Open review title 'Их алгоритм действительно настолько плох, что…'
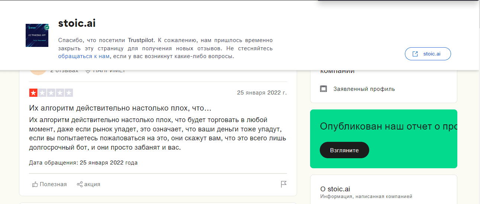Image resolution: width=480 pixels, height=204 pixels. click(120, 108)
